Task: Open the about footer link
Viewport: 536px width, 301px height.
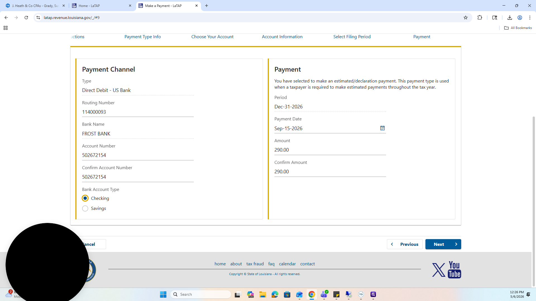Action: (236, 264)
